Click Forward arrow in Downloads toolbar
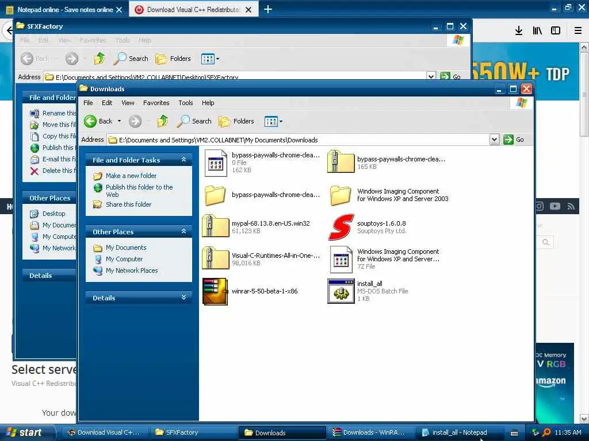The image size is (589, 441). click(135, 121)
